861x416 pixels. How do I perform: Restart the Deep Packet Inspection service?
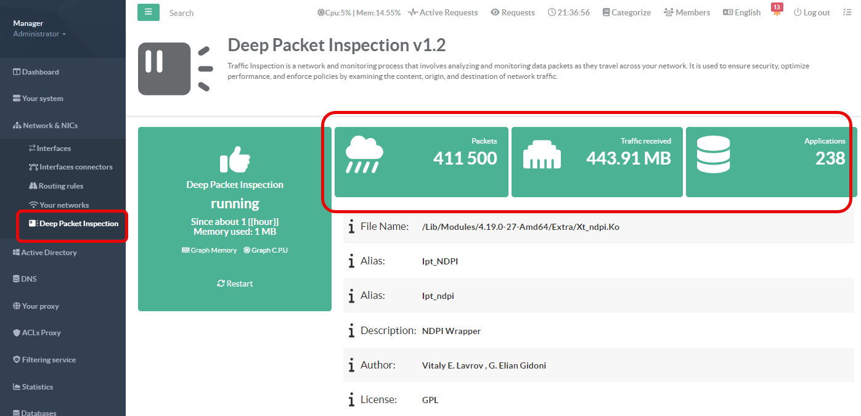point(235,283)
